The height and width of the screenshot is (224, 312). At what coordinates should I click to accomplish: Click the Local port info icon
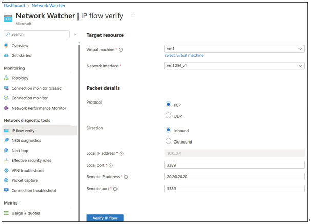point(111,165)
